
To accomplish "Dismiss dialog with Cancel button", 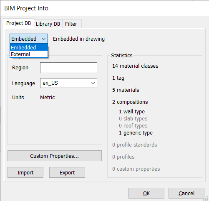I will [186, 193].
